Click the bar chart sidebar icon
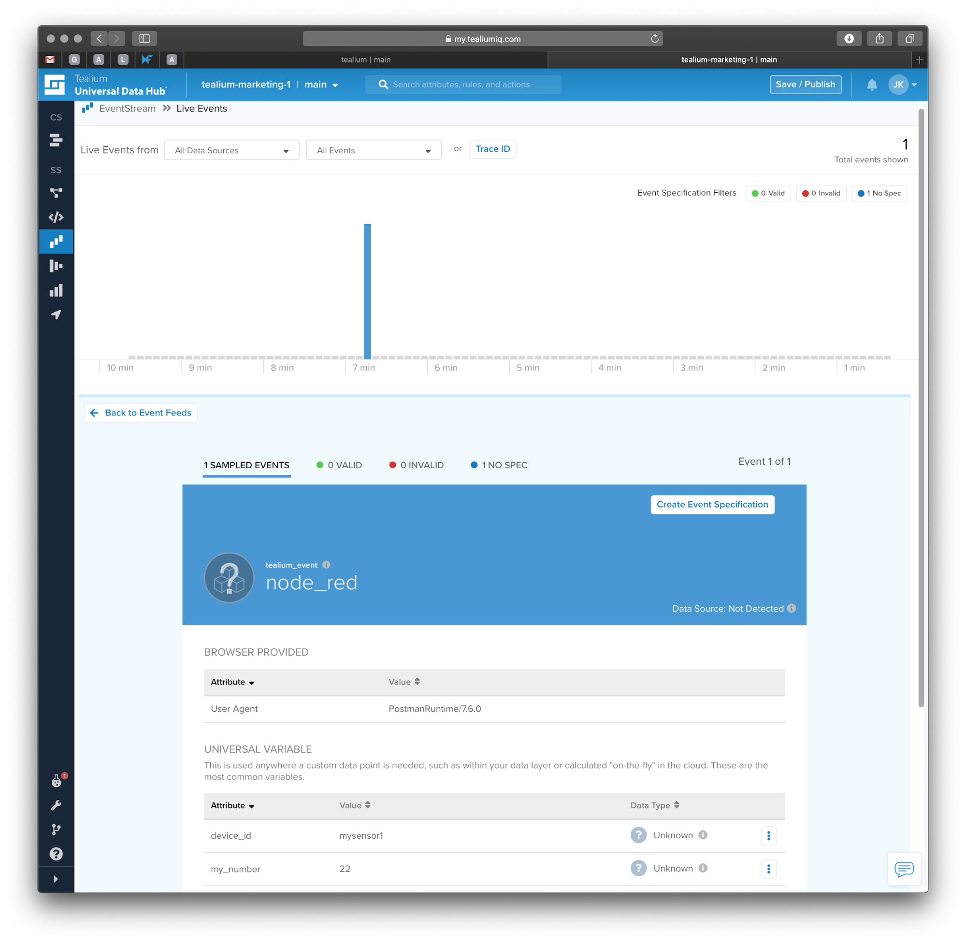Image resolution: width=966 pixels, height=943 pixels. pos(56,291)
